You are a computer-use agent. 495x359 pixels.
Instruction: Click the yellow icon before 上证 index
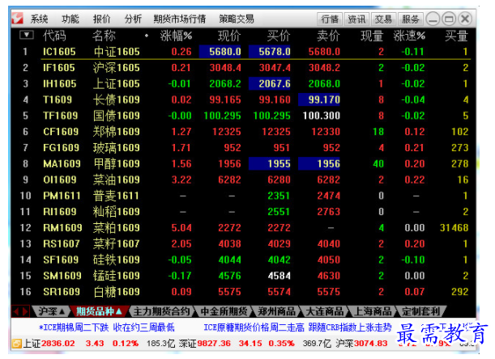(17, 344)
